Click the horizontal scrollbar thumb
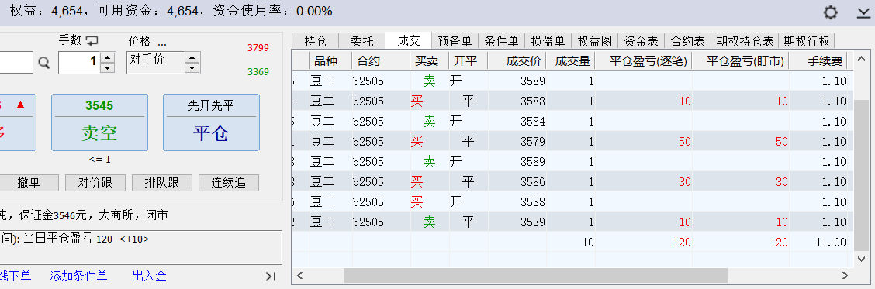The image size is (875, 289). pyautogui.click(x=536, y=276)
